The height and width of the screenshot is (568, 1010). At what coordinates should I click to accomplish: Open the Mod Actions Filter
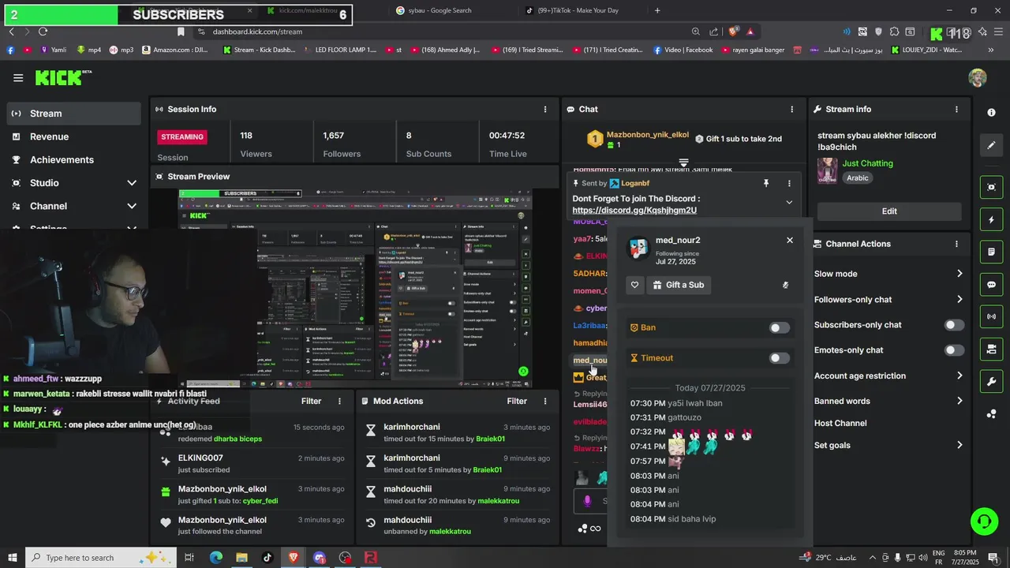pyautogui.click(x=517, y=401)
